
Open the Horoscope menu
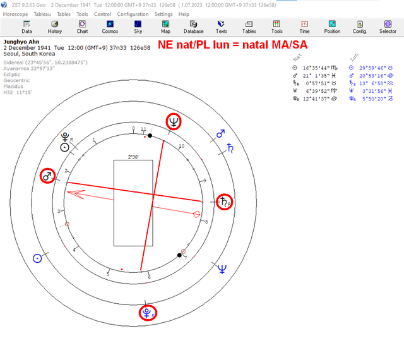15,14
